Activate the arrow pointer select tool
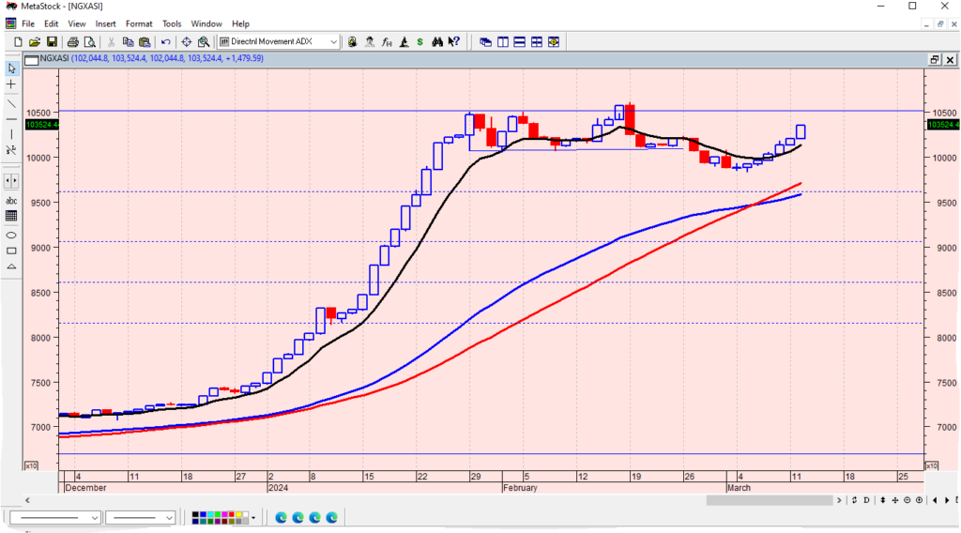 [11, 68]
